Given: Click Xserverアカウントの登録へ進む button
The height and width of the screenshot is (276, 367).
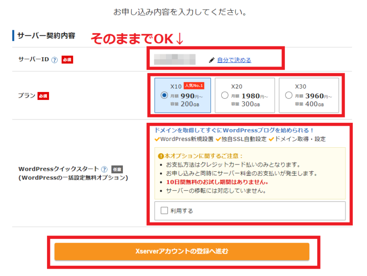Looking at the screenshot, I should [x=182, y=252].
